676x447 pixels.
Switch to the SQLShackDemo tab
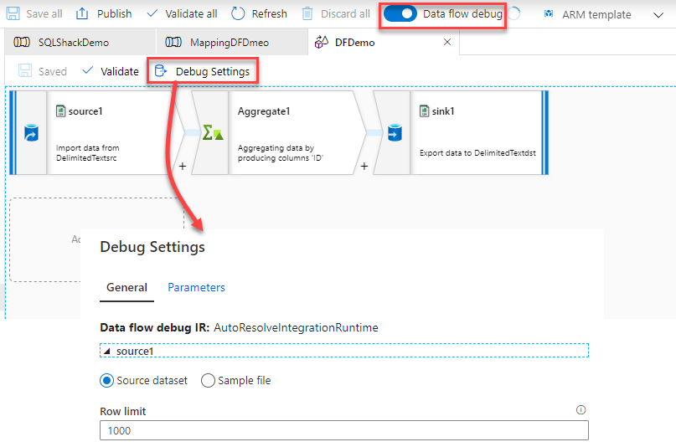[74, 42]
